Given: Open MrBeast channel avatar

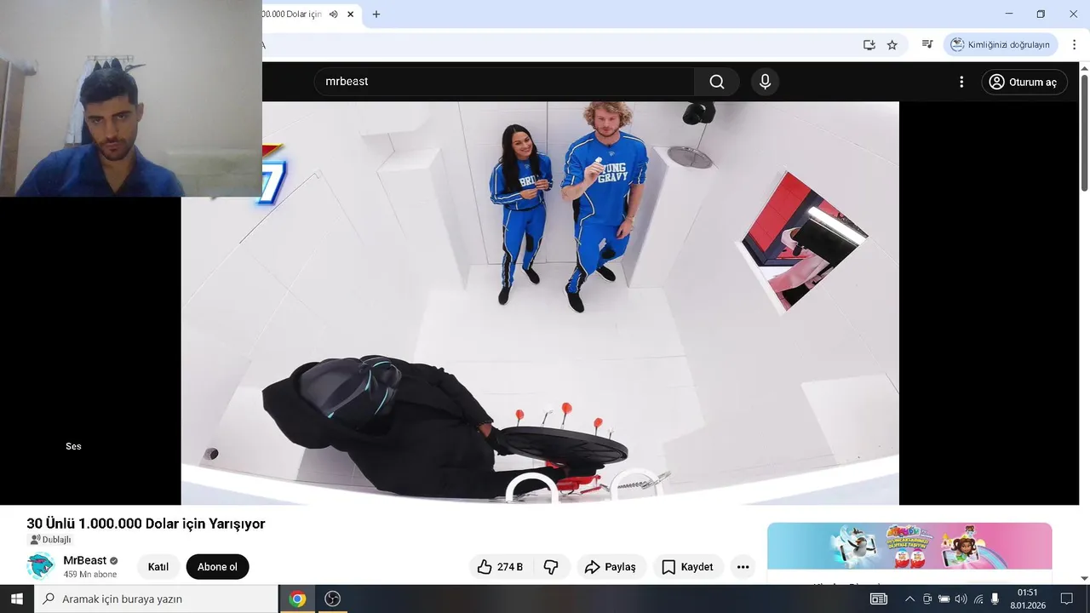Looking at the screenshot, I should (40, 566).
